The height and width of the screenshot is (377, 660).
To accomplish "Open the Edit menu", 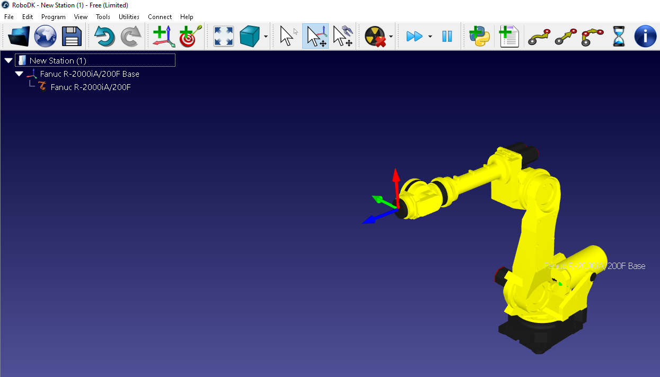I will [x=28, y=17].
